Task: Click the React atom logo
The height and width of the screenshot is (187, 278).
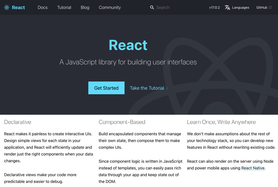Action: point(6,7)
